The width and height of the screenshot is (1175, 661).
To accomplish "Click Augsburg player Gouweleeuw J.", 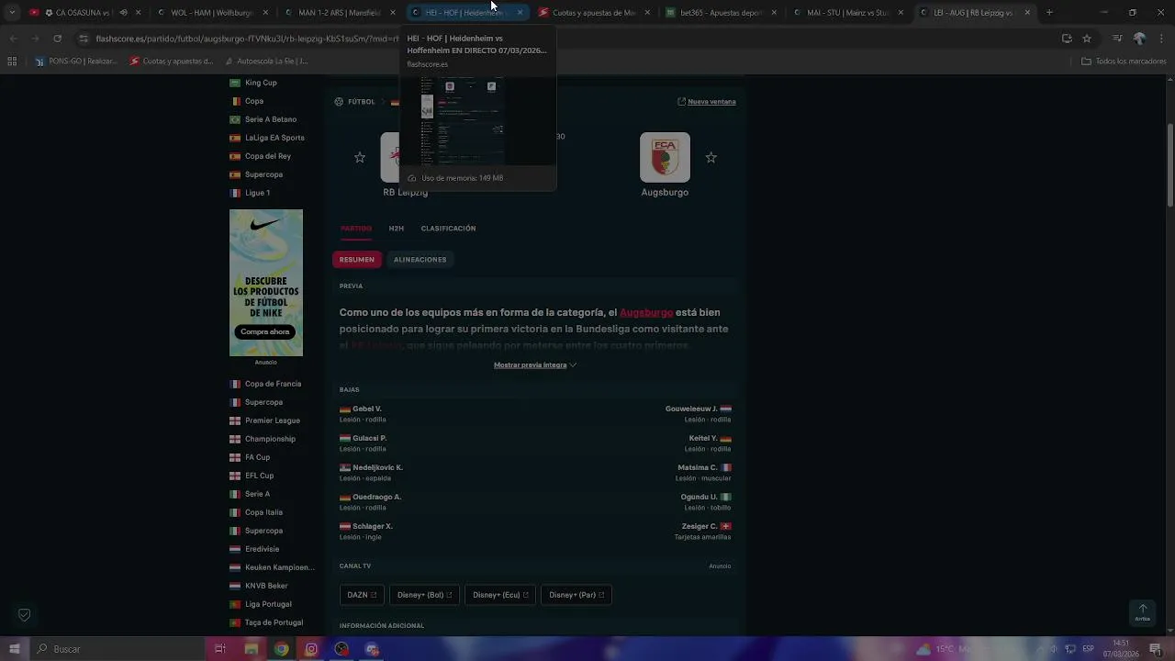I will point(691,409).
